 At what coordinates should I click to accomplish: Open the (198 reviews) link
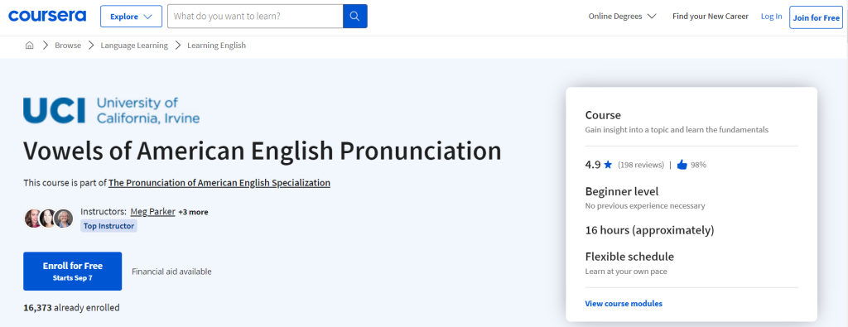click(641, 165)
